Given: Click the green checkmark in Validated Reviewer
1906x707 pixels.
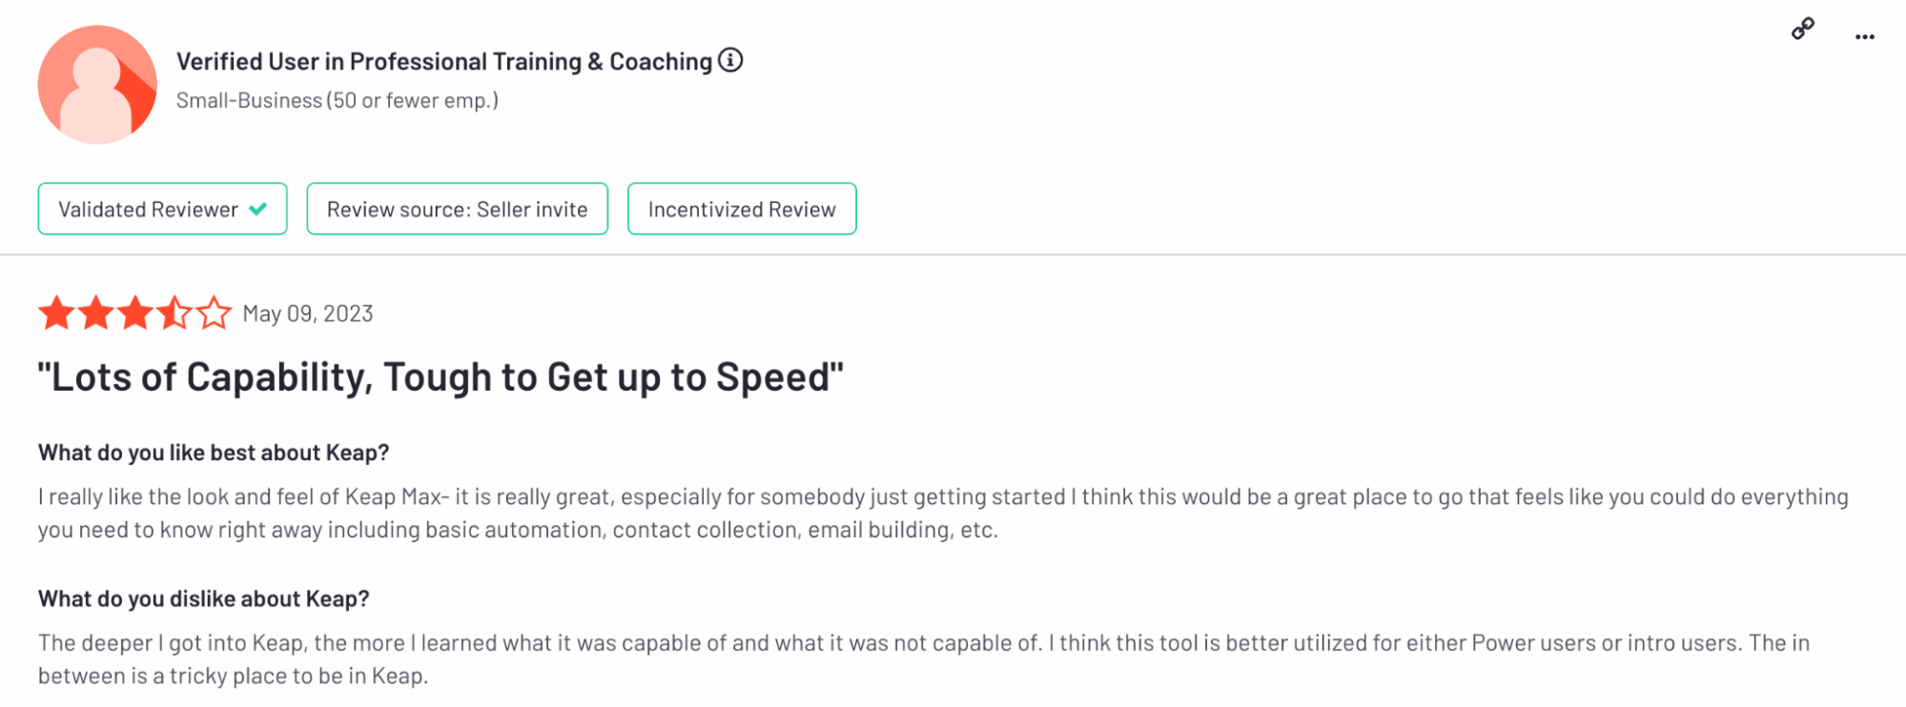Looking at the screenshot, I should coord(257,209).
